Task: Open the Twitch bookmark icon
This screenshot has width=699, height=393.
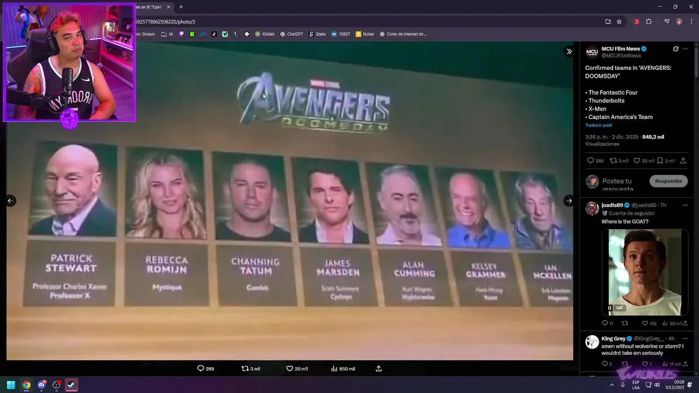Action: (x=182, y=34)
